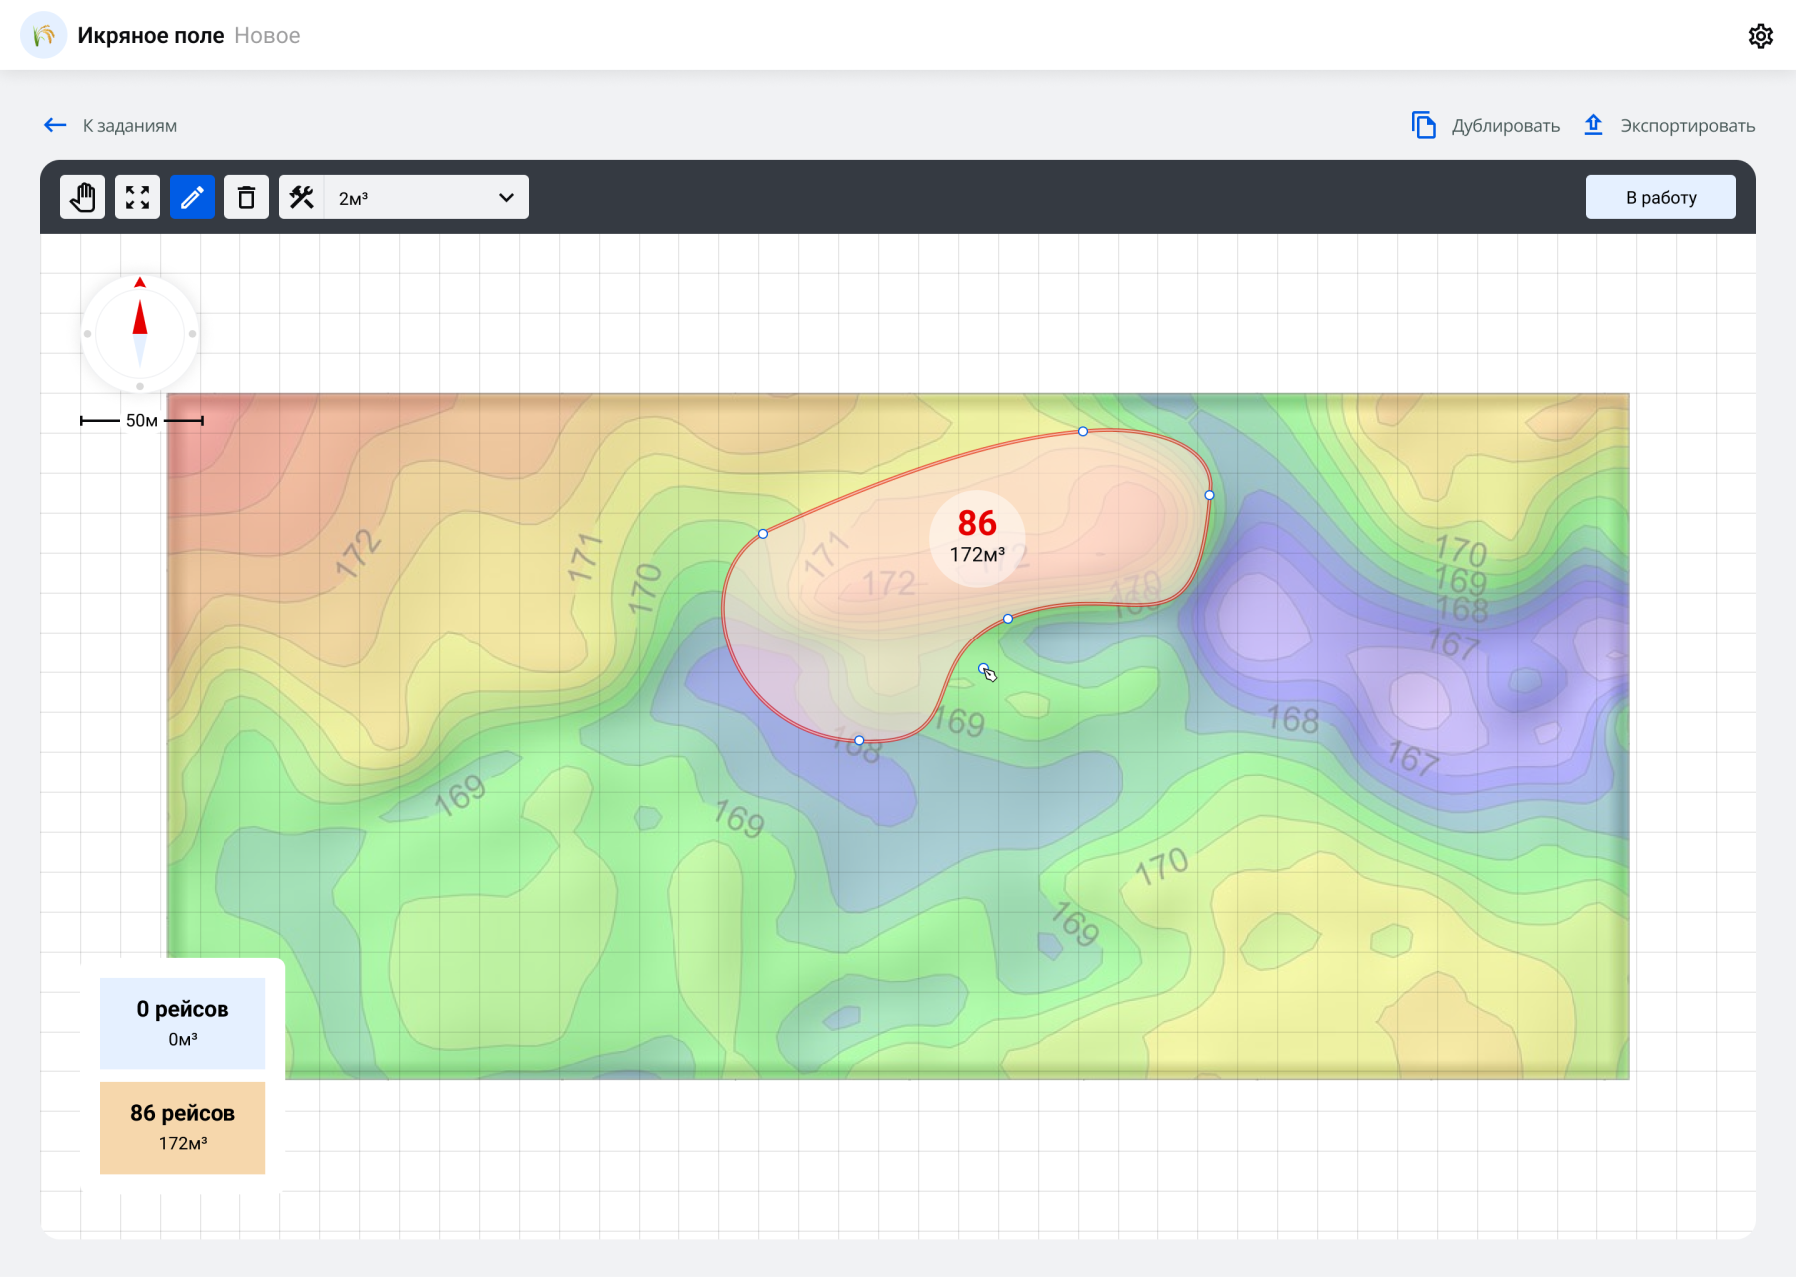Select the blue 0 рейсов legend card

183,1023
